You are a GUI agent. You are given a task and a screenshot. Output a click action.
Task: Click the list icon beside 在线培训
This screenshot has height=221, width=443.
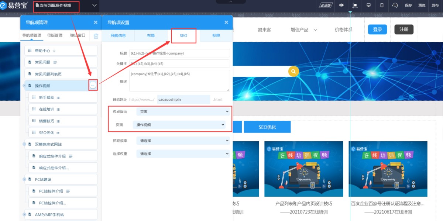click(x=58, y=110)
